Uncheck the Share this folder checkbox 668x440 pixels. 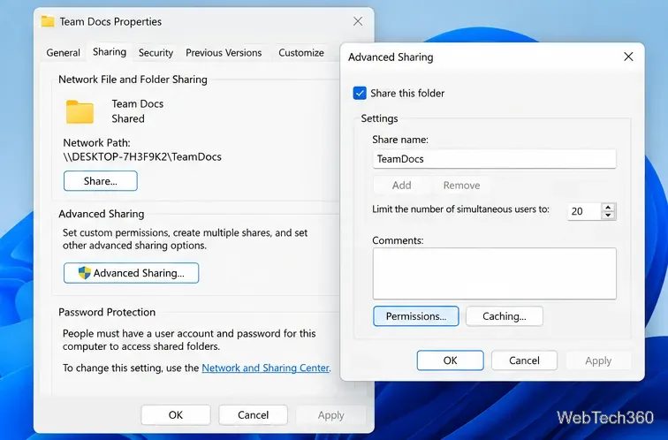360,93
